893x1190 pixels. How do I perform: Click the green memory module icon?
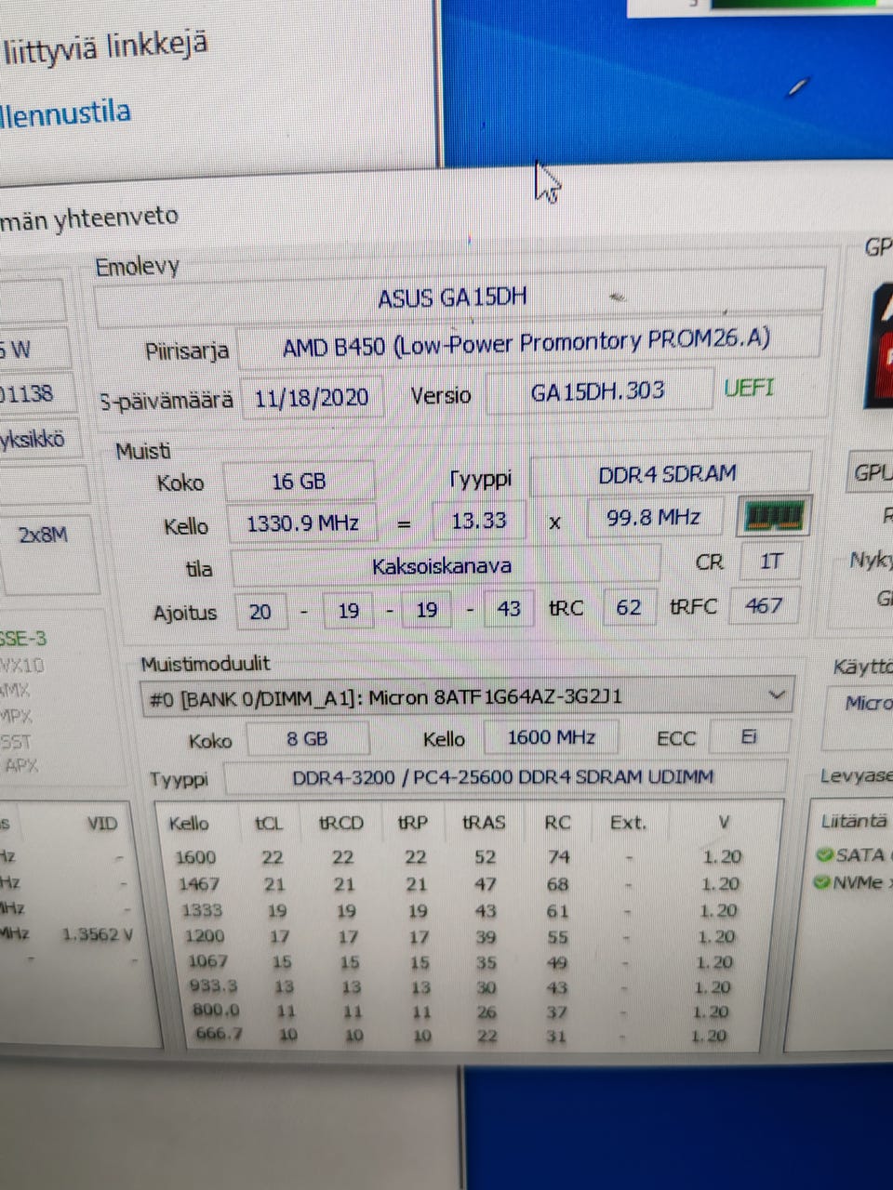(772, 517)
